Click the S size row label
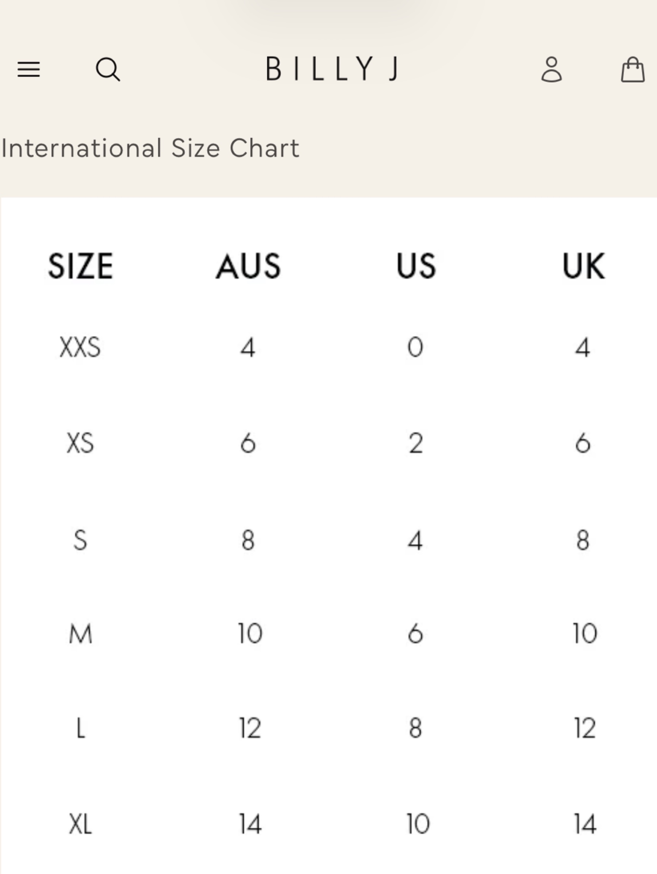Image resolution: width=657 pixels, height=874 pixels. pyautogui.click(x=80, y=540)
